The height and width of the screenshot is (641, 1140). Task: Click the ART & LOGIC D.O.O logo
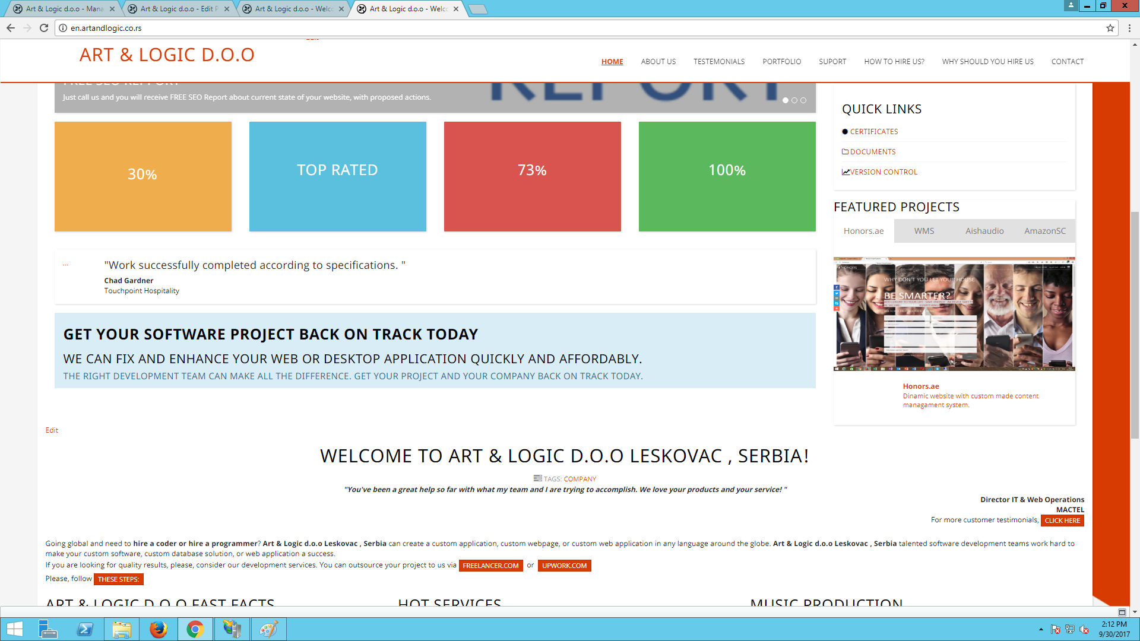click(x=167, y=55)
